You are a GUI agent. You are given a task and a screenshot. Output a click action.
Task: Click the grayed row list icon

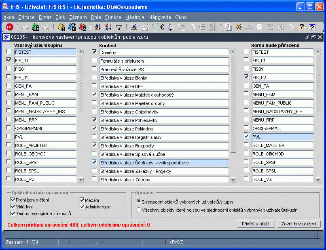(x=202, y=27)
